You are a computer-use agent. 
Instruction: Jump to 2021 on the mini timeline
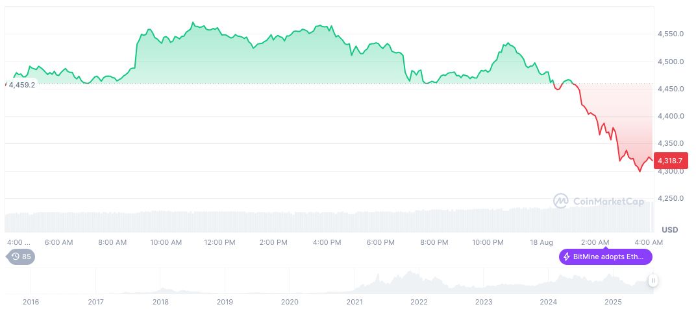click(x=354, y=302)
